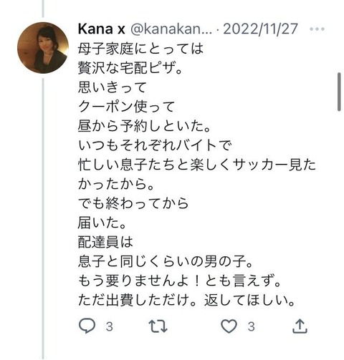
Task: Open the three-dot more options menu
Action: [317, 29]
